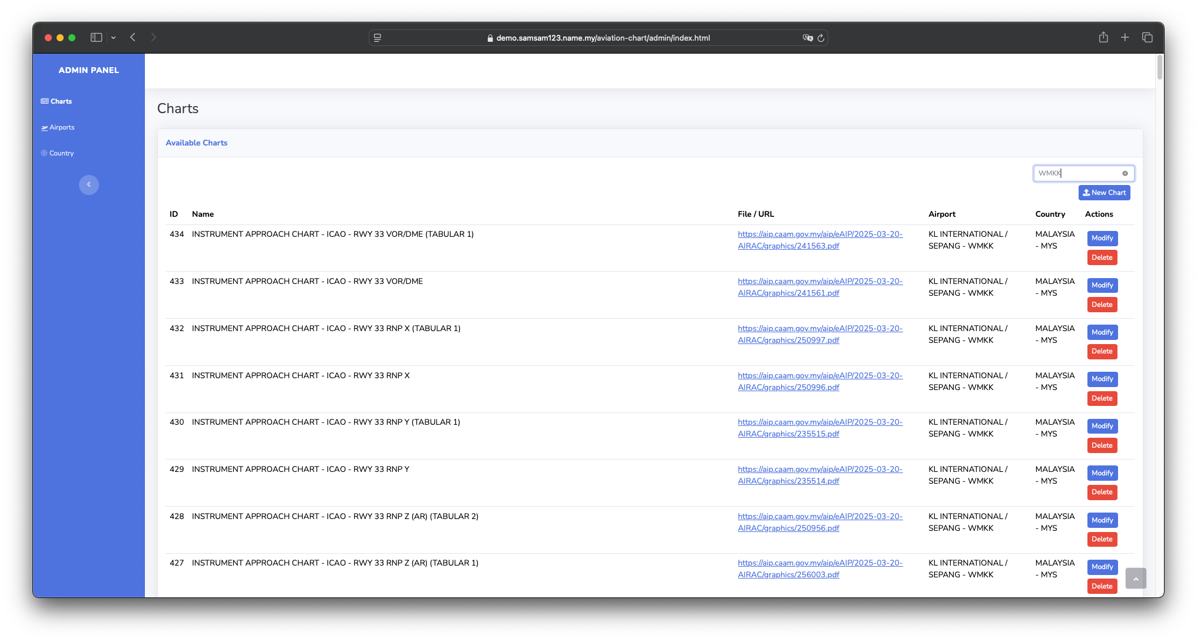Click the Safari address bar URL

tap(603, 38)
